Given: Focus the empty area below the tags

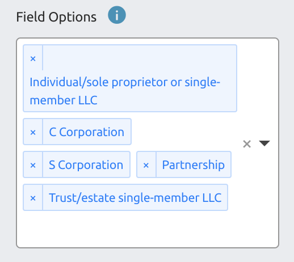Looking at the screenshot, I should pyautogui.click(x=148, y=229).
